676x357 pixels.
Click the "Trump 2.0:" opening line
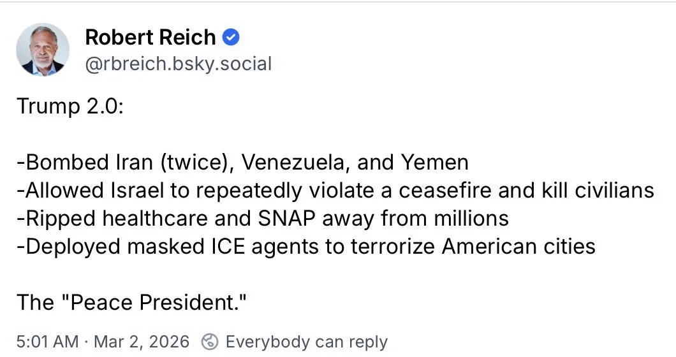[70, 106]
